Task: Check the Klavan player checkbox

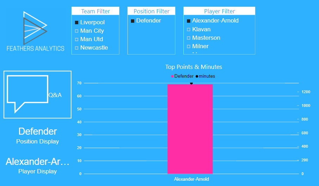Action: pos(189,30)
